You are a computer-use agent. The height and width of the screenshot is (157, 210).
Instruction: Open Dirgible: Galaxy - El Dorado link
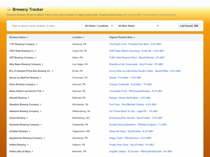tap(141, 152)
